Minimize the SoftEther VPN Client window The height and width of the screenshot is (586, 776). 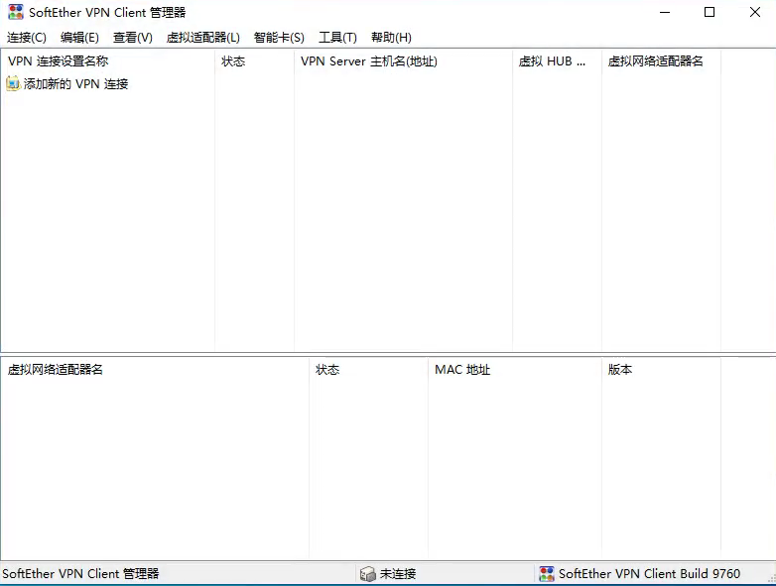pyautogui.click(x=665, y=12)
